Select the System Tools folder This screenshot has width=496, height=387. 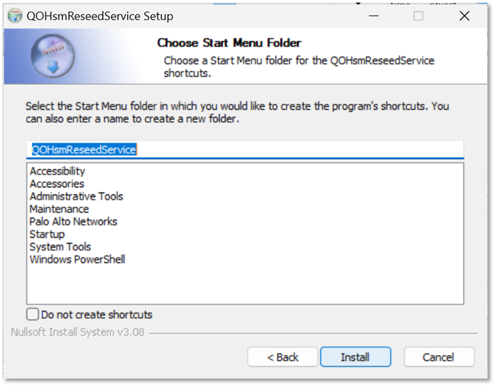pyautogui.click(x=60, y=247)
